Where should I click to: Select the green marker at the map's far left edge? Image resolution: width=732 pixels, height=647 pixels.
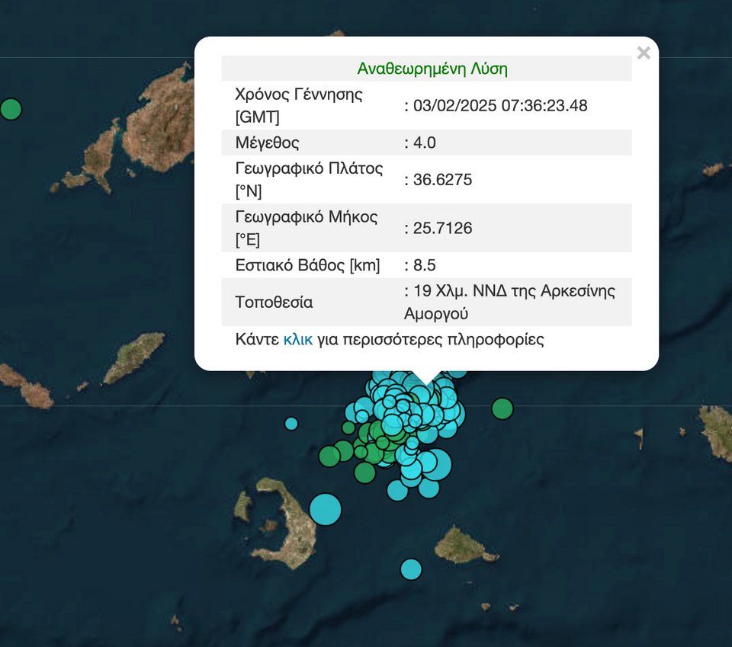(x=10, y=109)
